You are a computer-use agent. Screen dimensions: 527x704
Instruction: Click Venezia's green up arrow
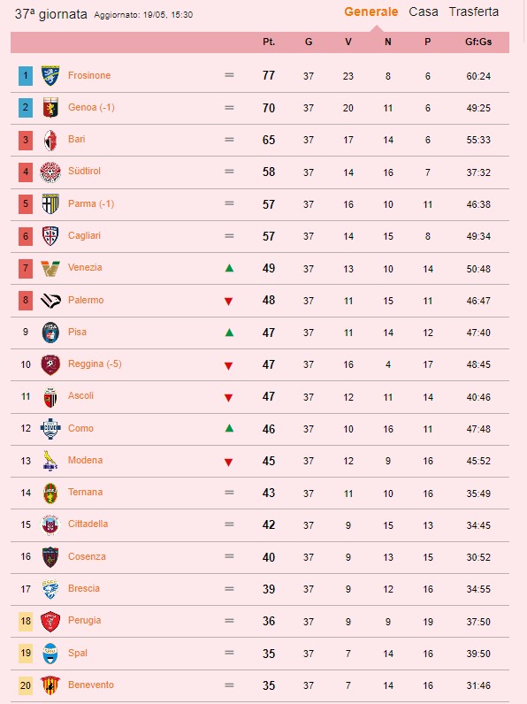[x=229, y=268]
